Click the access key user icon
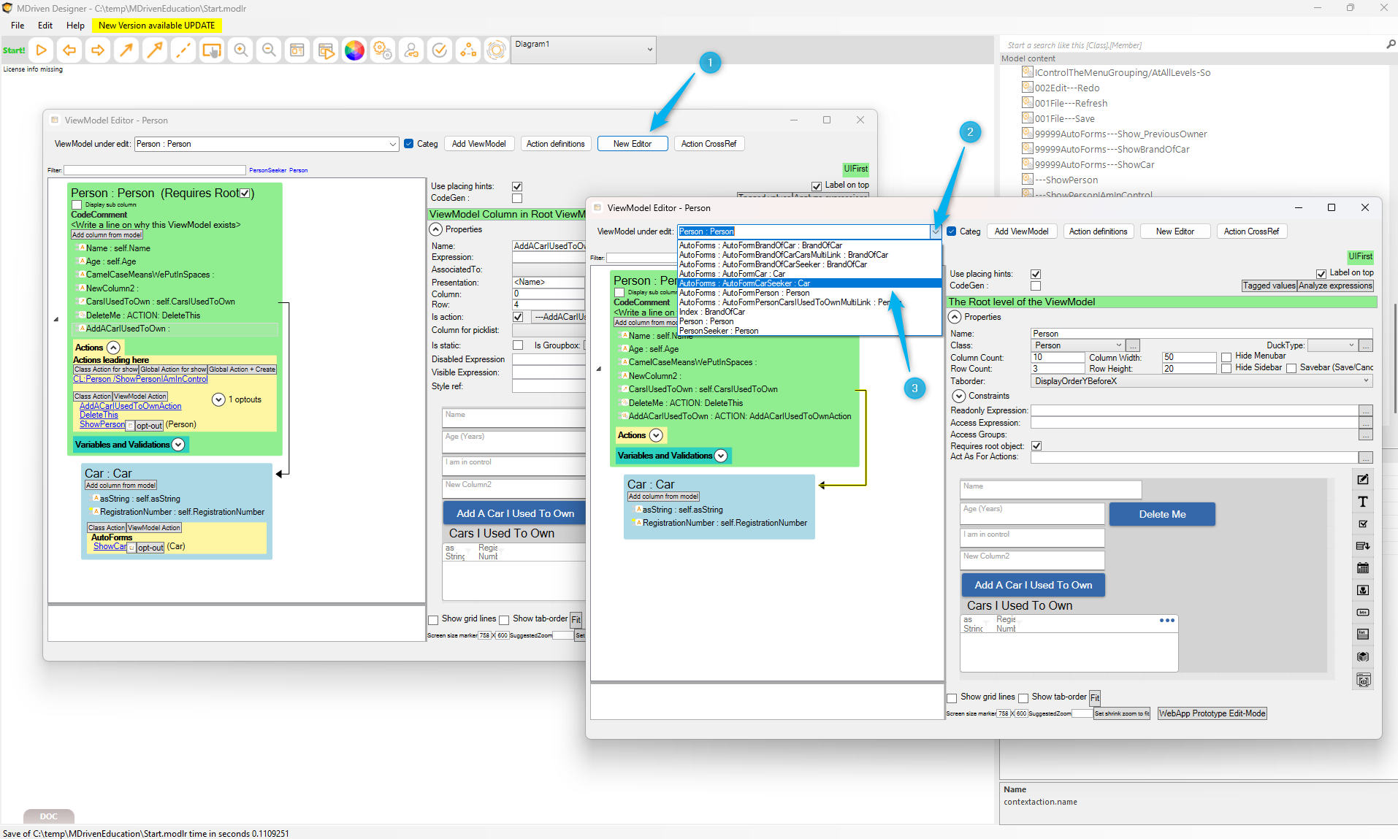The width and height of the screenshot is (1398, 839). click(x=411, y=50)
